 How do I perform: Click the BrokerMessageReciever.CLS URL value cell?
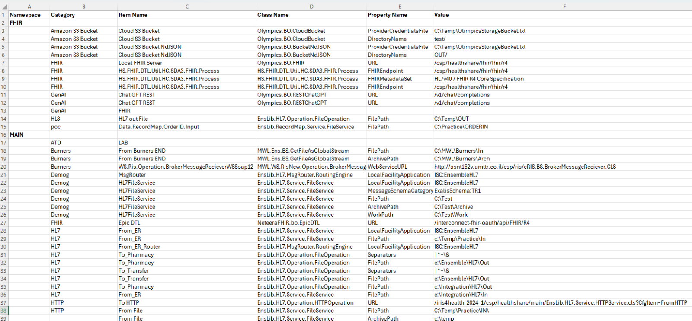click(525, 167)
